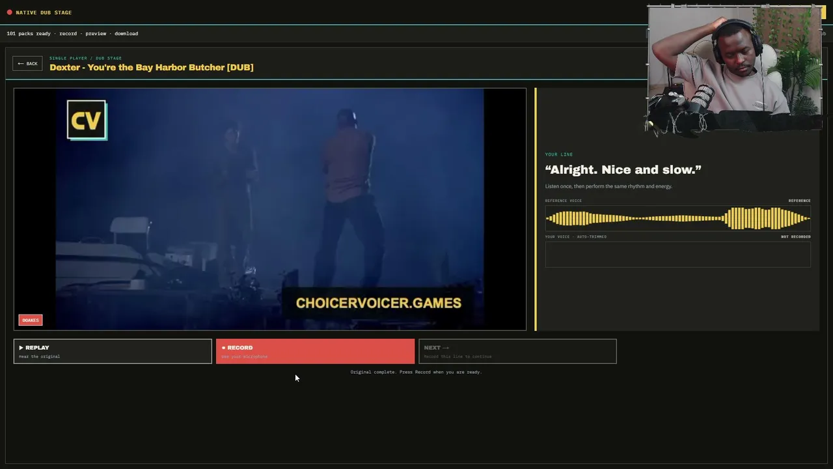This screenshot has height=469, width=833.
Task: Click the line "Alright. Nice and slow."
Action: click(x=623, y=169)
